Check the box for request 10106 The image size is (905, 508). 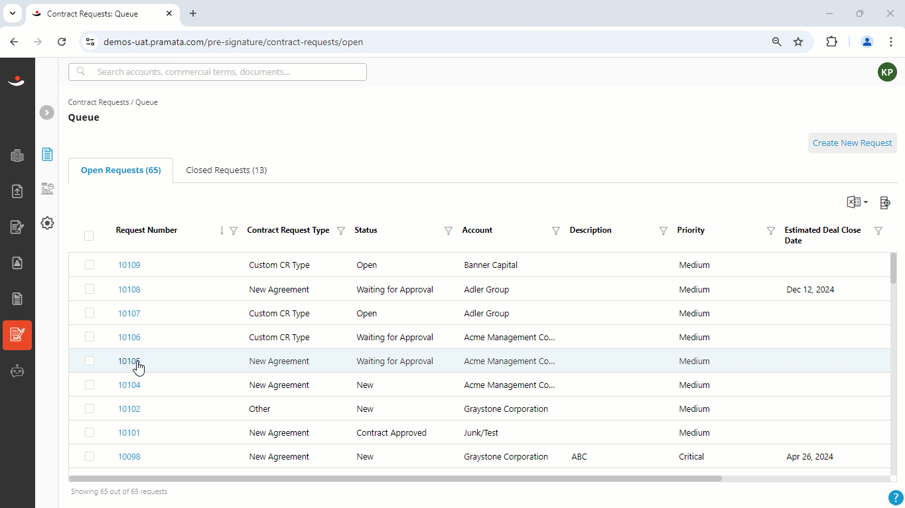[90, 336]
